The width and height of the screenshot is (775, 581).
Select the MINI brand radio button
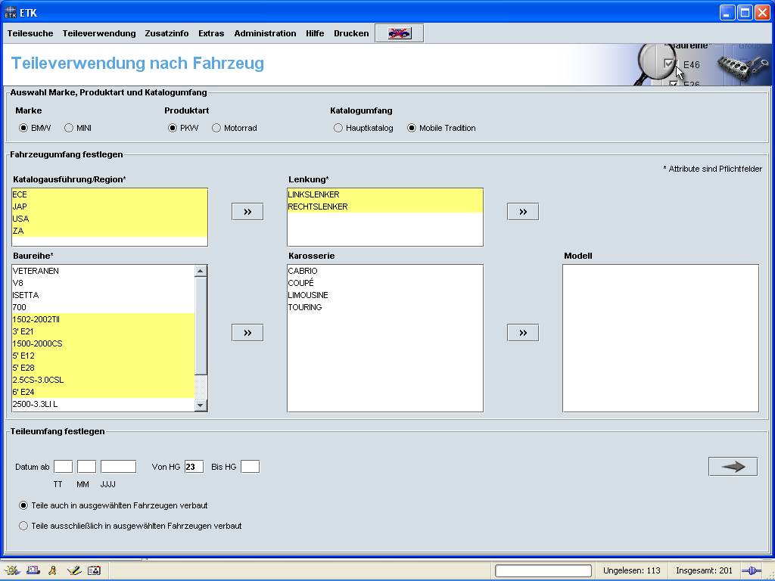tap(69, 128)
